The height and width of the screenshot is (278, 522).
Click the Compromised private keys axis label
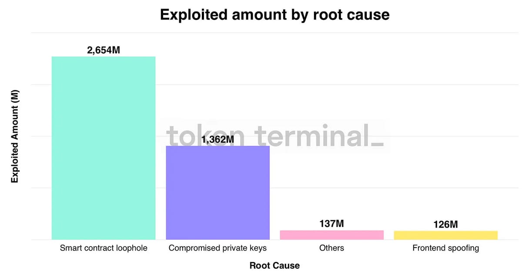coord(217,248)
